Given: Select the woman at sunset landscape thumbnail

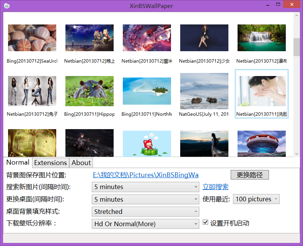Looking at the screenshot, I should 204,144.
